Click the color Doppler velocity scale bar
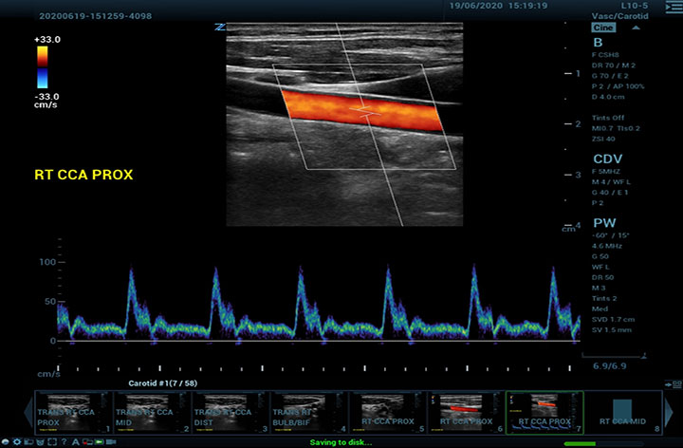 [44, 67]
